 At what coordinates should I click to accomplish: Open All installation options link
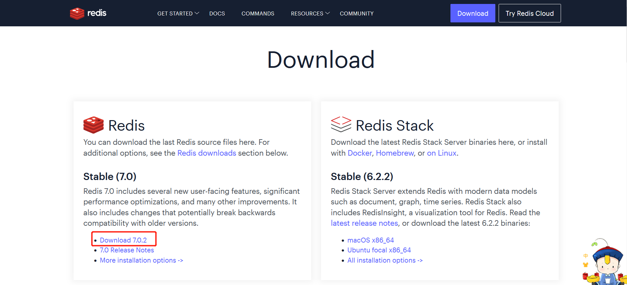(385, 260)
